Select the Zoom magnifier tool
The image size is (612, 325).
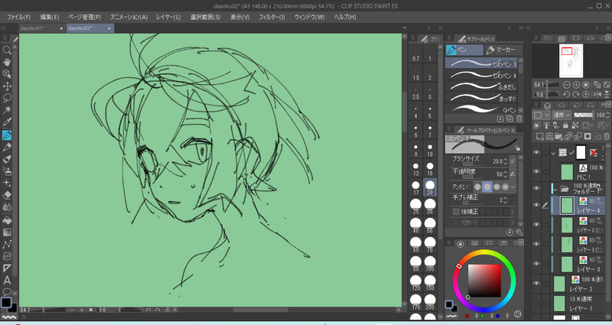(x=7, y=50)
